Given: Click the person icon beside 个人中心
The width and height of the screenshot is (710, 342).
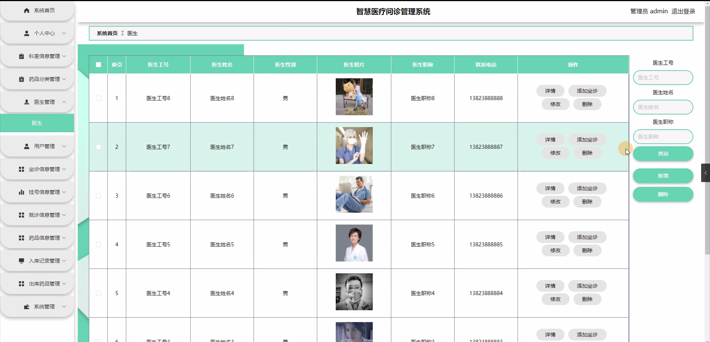Looking at the screenshot, I should pos(27,33).
